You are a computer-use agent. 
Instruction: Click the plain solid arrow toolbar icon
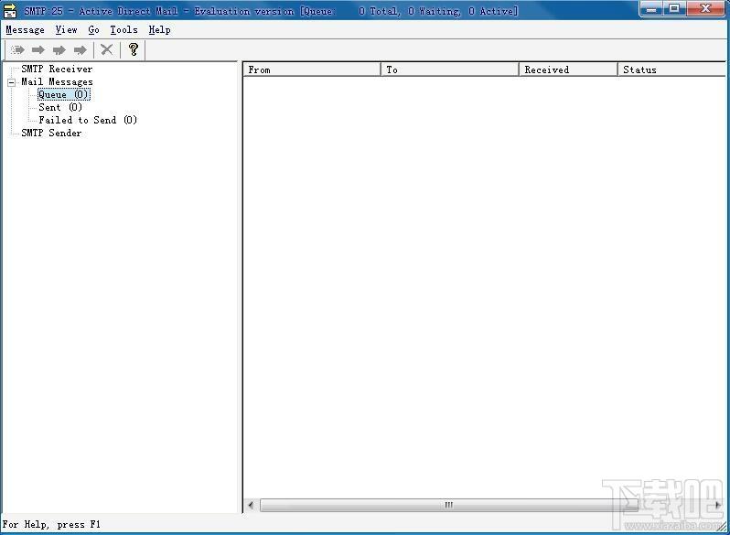[x=38, y=49]
